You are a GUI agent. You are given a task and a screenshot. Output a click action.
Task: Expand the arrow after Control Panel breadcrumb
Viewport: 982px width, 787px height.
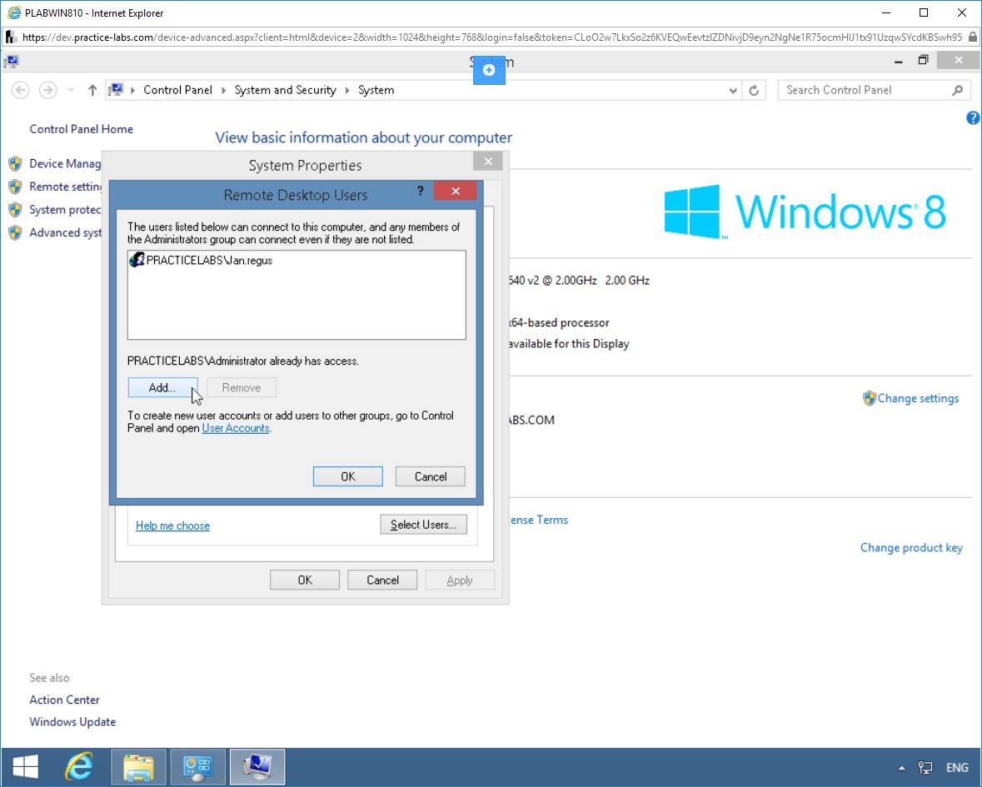coord(223,90)
